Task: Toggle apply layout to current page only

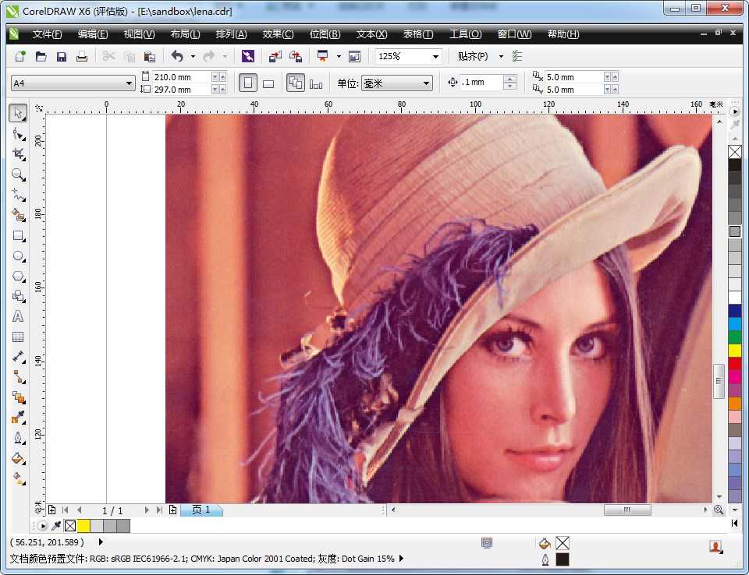Action: click(316, 83)
